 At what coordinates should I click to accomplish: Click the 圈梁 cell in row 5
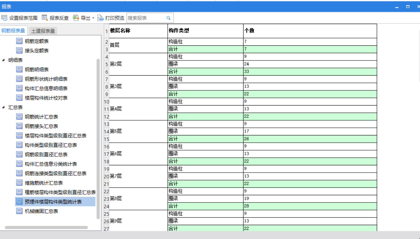coord(205,64)
